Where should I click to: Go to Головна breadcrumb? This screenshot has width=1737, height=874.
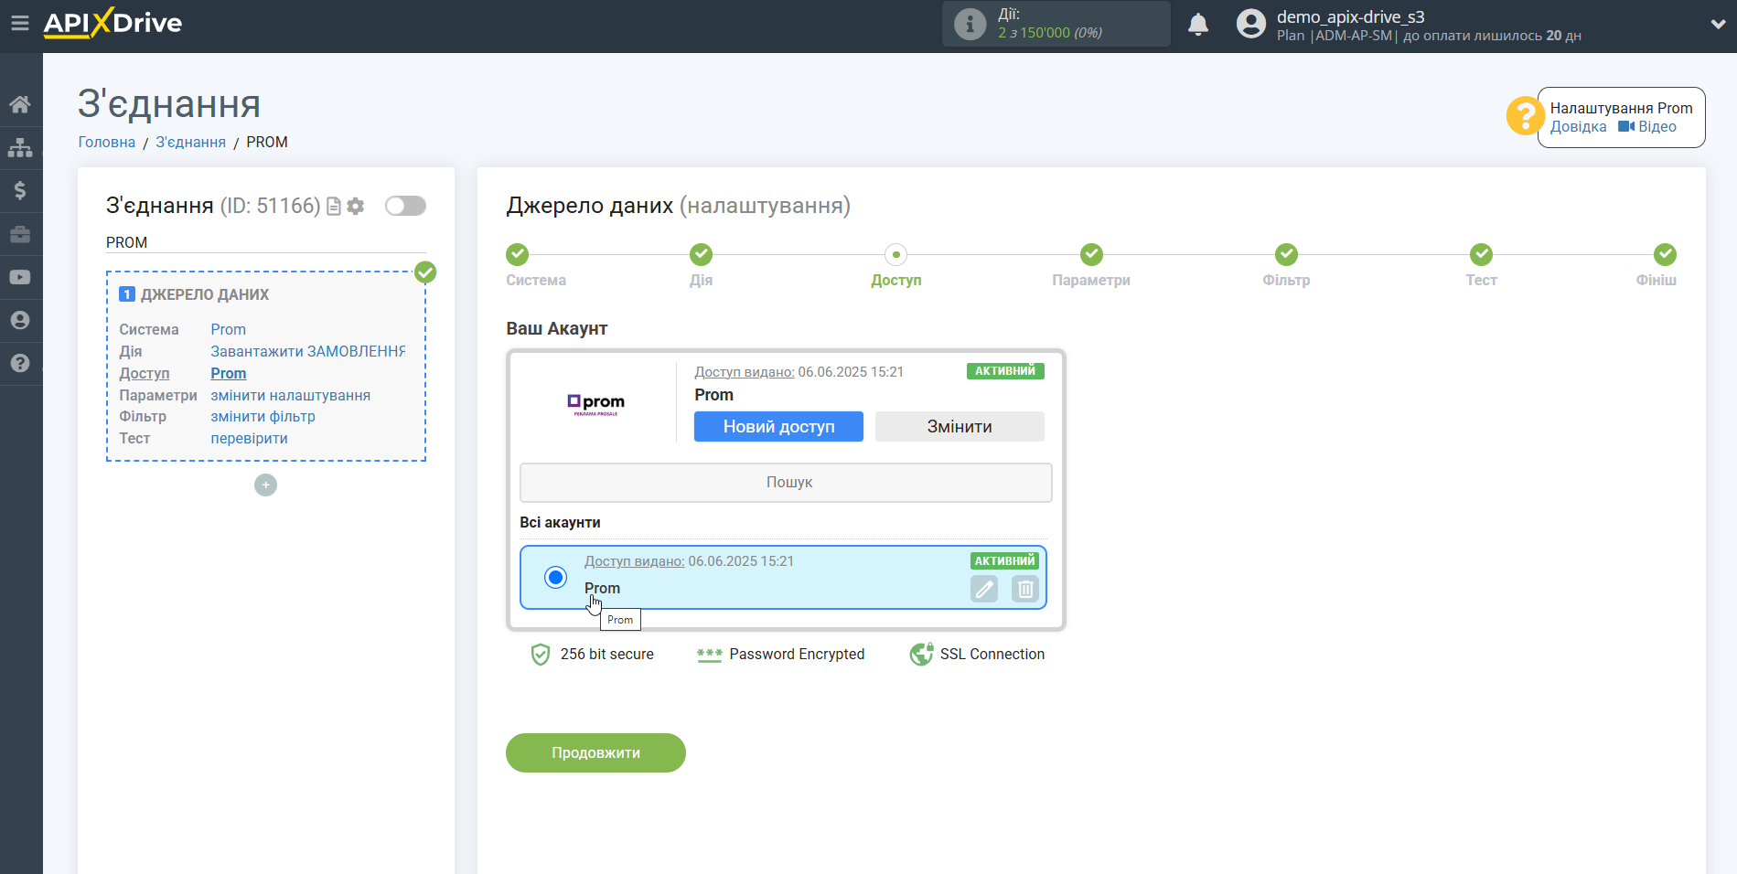107,142
